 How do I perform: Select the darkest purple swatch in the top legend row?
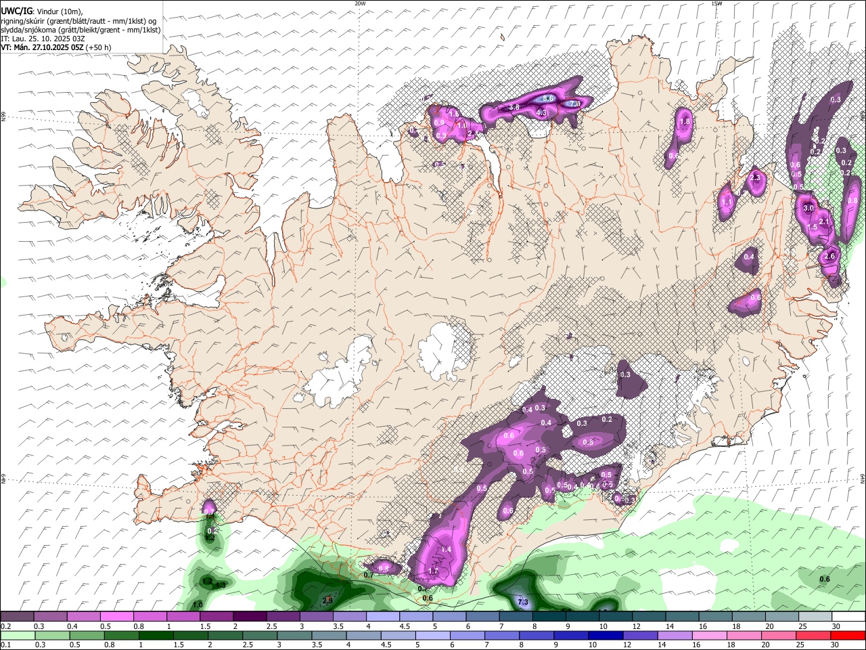(x=250, y=617)
